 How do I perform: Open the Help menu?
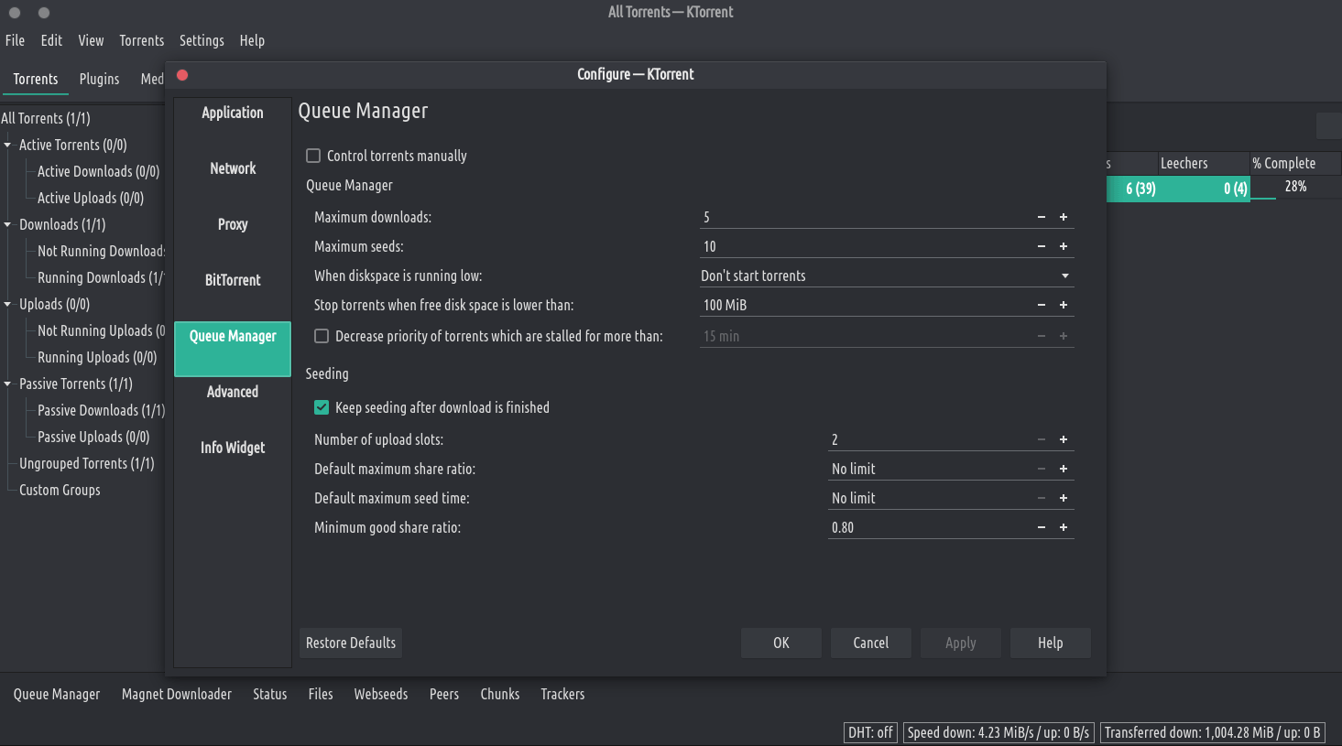(x=252, y=40)
